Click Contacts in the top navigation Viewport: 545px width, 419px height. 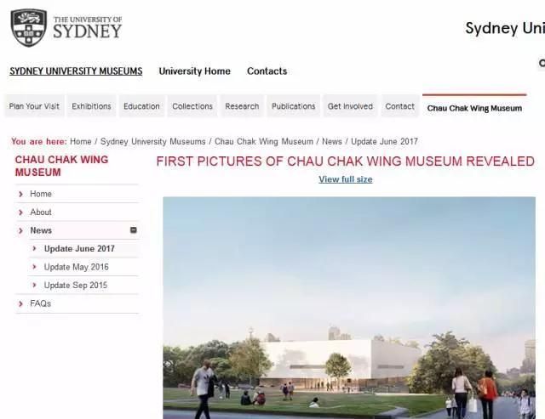267,71
